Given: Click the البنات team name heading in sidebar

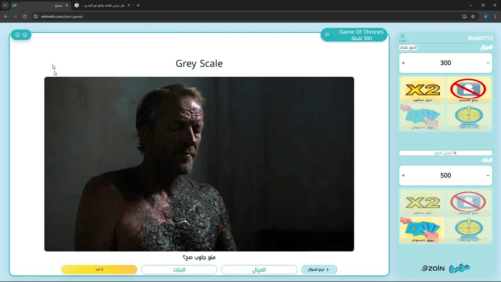Looking at the screenshot, I should click(x=487, y=160).
